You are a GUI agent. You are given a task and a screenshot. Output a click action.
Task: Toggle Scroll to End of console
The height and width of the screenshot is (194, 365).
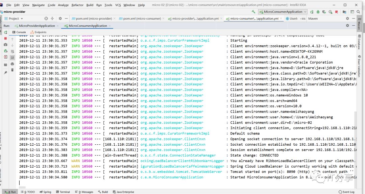pyautogui.click(x=13, y=57)
